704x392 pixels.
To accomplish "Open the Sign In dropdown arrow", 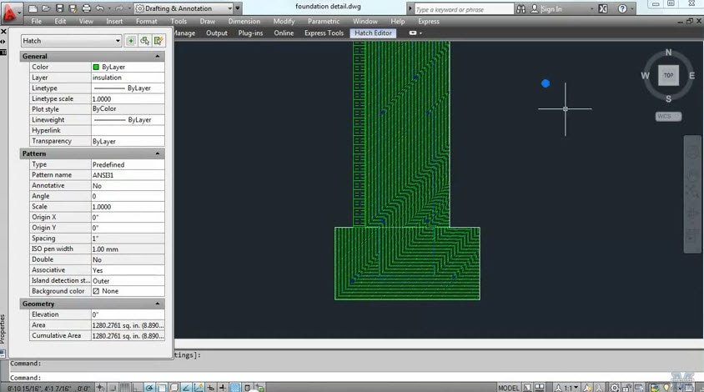I will tap(591, 8).
